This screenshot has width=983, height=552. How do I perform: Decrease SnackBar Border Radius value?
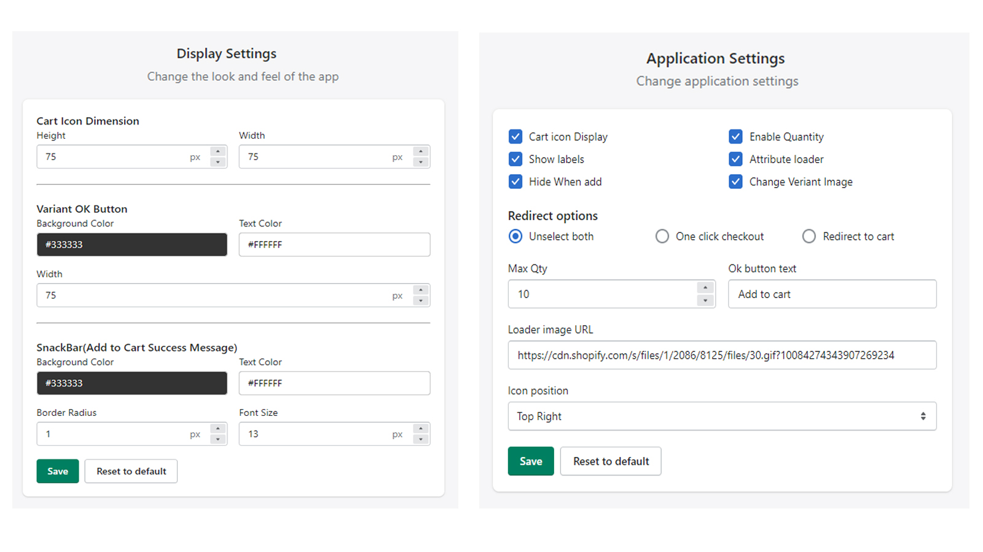pos(218,440)
